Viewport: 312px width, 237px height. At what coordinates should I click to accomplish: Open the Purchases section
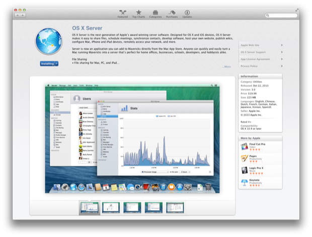click(x=172, y=14)
